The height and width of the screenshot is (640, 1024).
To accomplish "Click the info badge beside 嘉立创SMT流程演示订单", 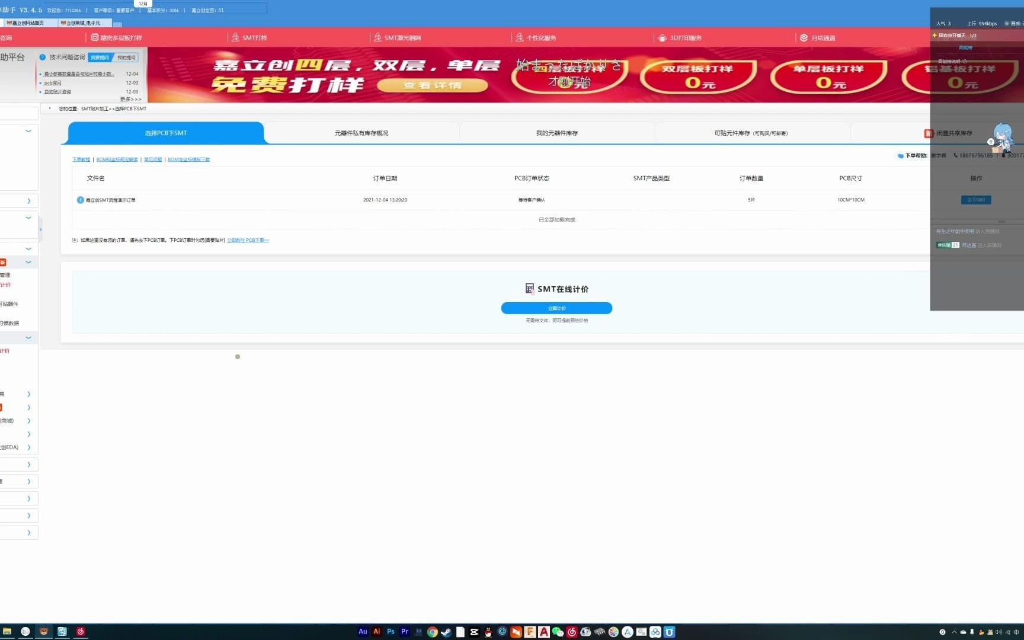I will coord(81,200).
